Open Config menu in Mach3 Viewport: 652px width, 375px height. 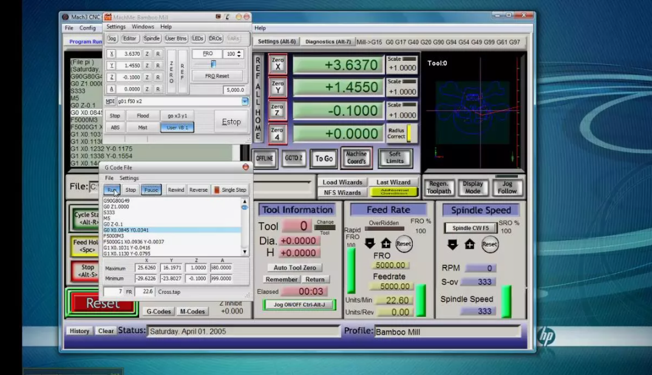coord(87,28)
